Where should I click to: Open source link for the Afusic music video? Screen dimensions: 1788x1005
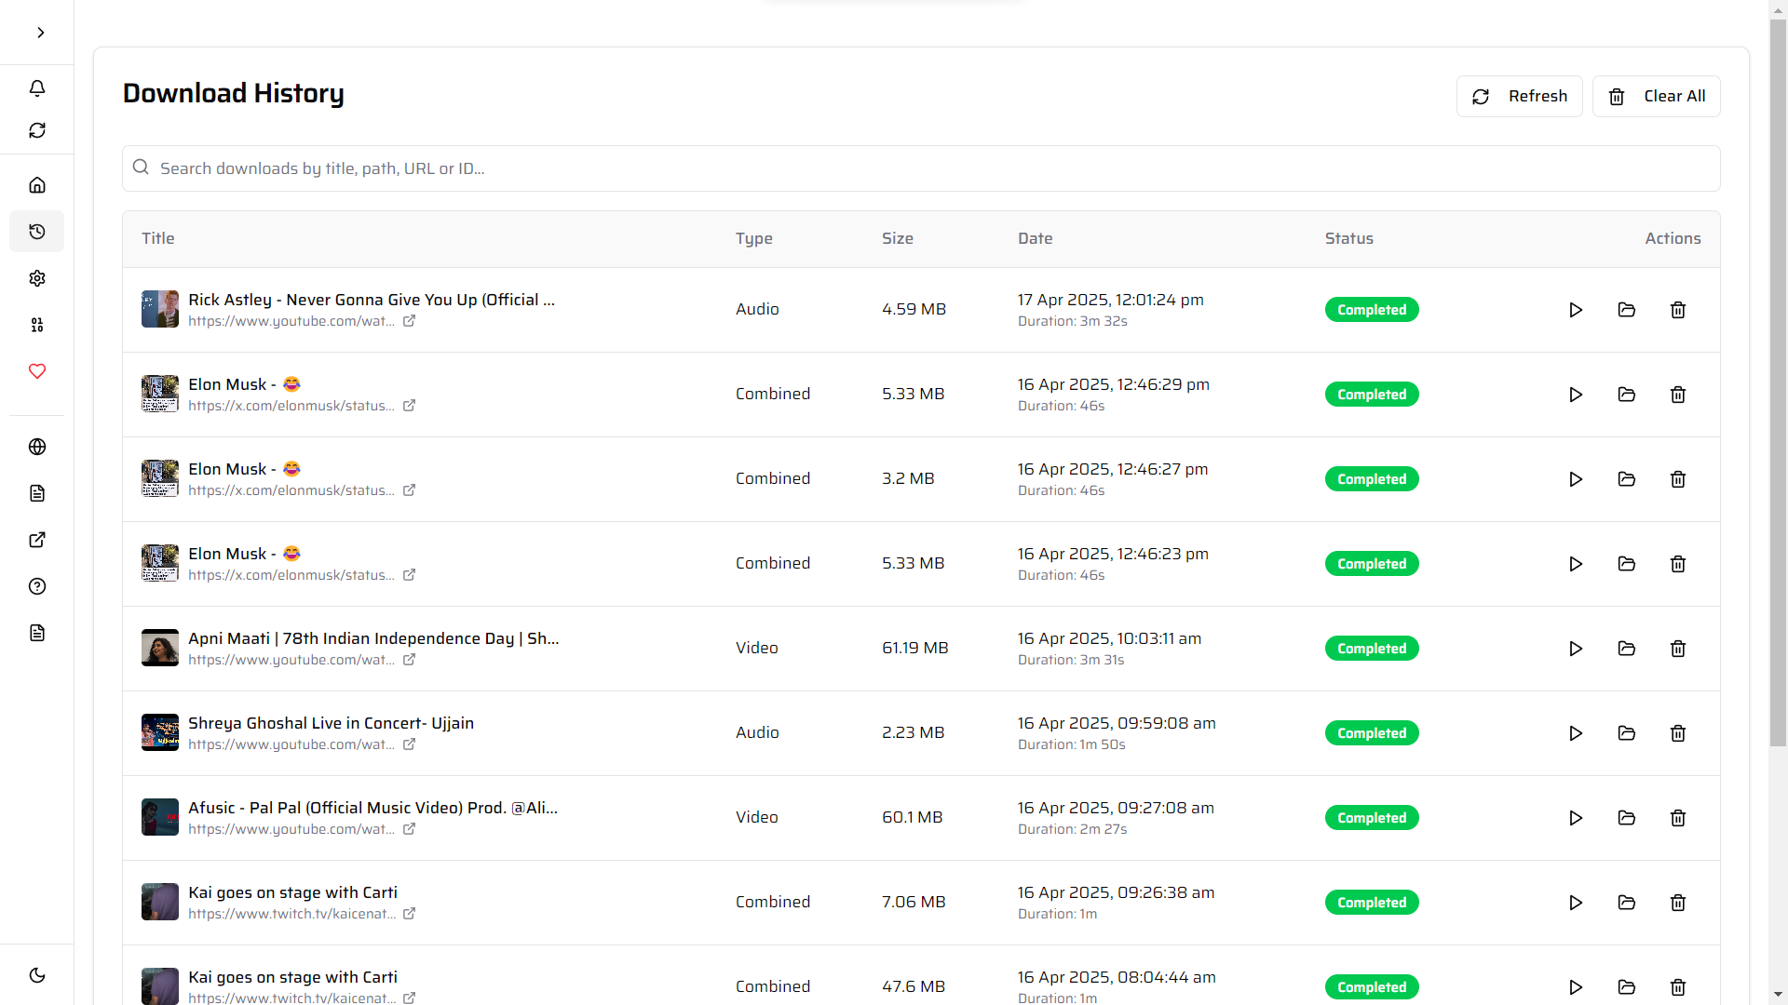409,829
